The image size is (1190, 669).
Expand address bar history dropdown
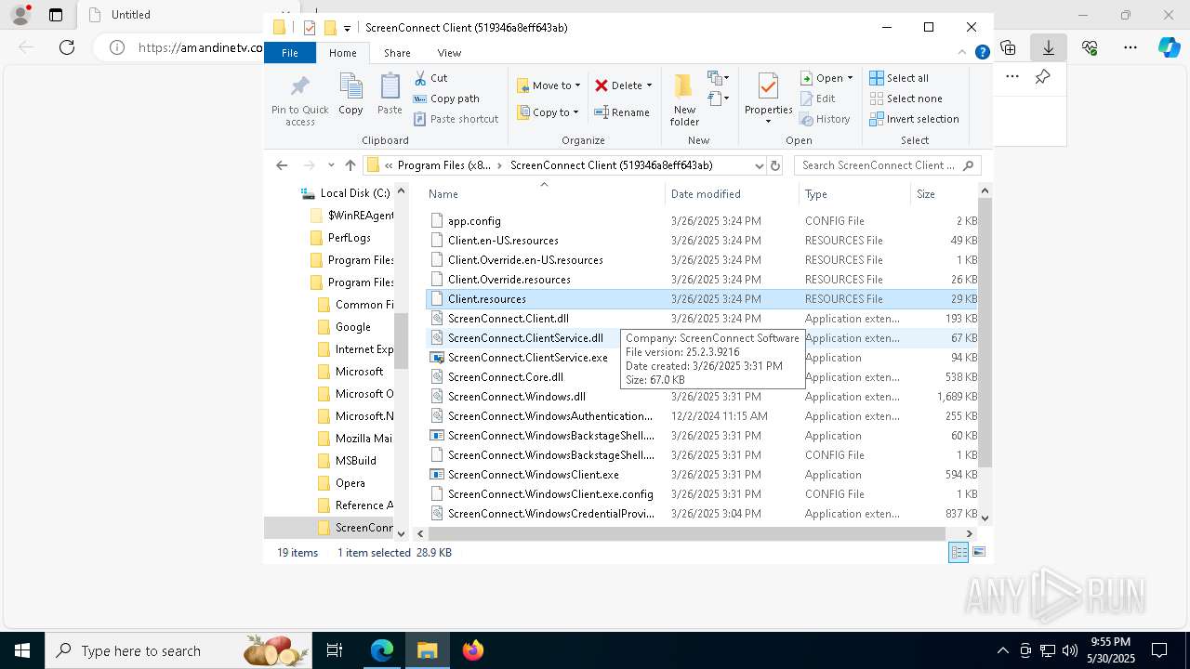tap(759, 165)
